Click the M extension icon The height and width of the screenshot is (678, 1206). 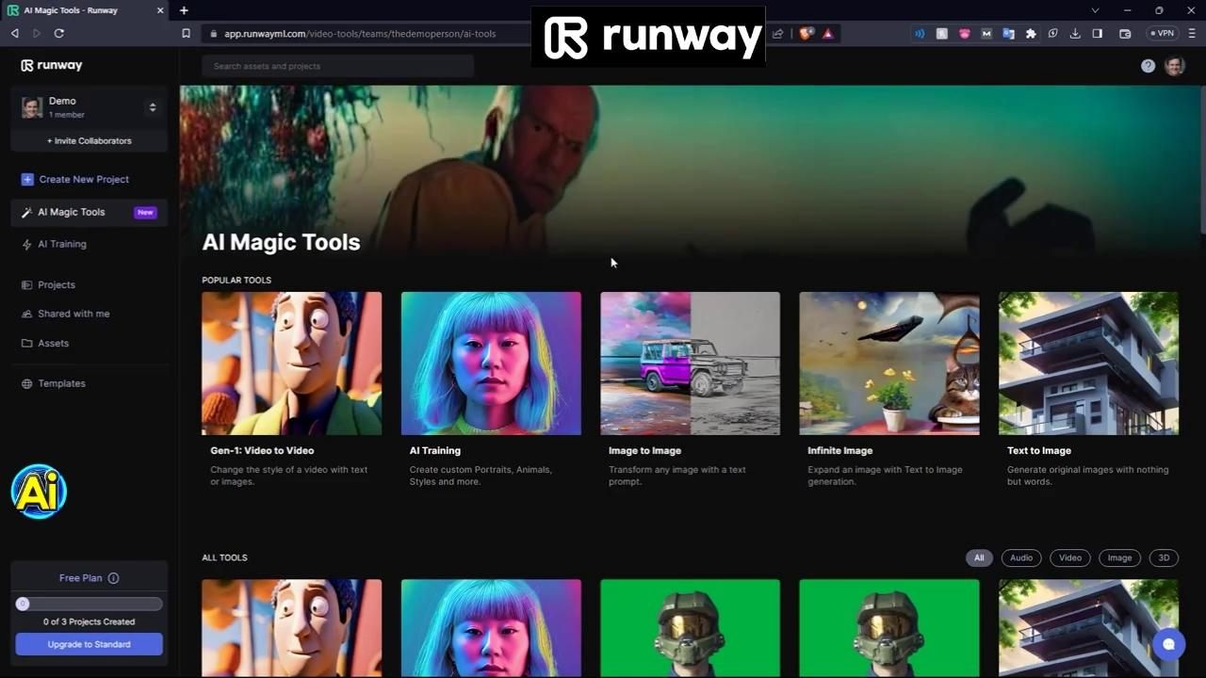coord(986,33)
